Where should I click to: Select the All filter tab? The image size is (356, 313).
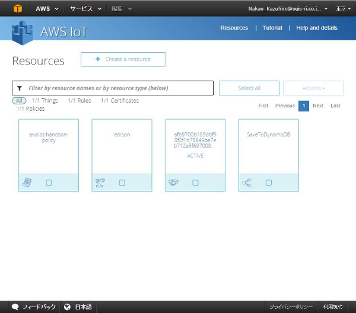tap(19, 100)
